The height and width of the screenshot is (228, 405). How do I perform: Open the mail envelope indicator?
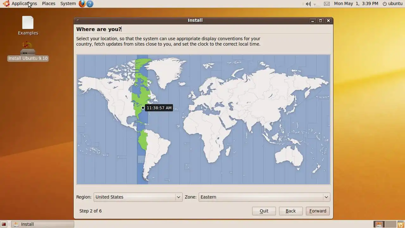327,4
